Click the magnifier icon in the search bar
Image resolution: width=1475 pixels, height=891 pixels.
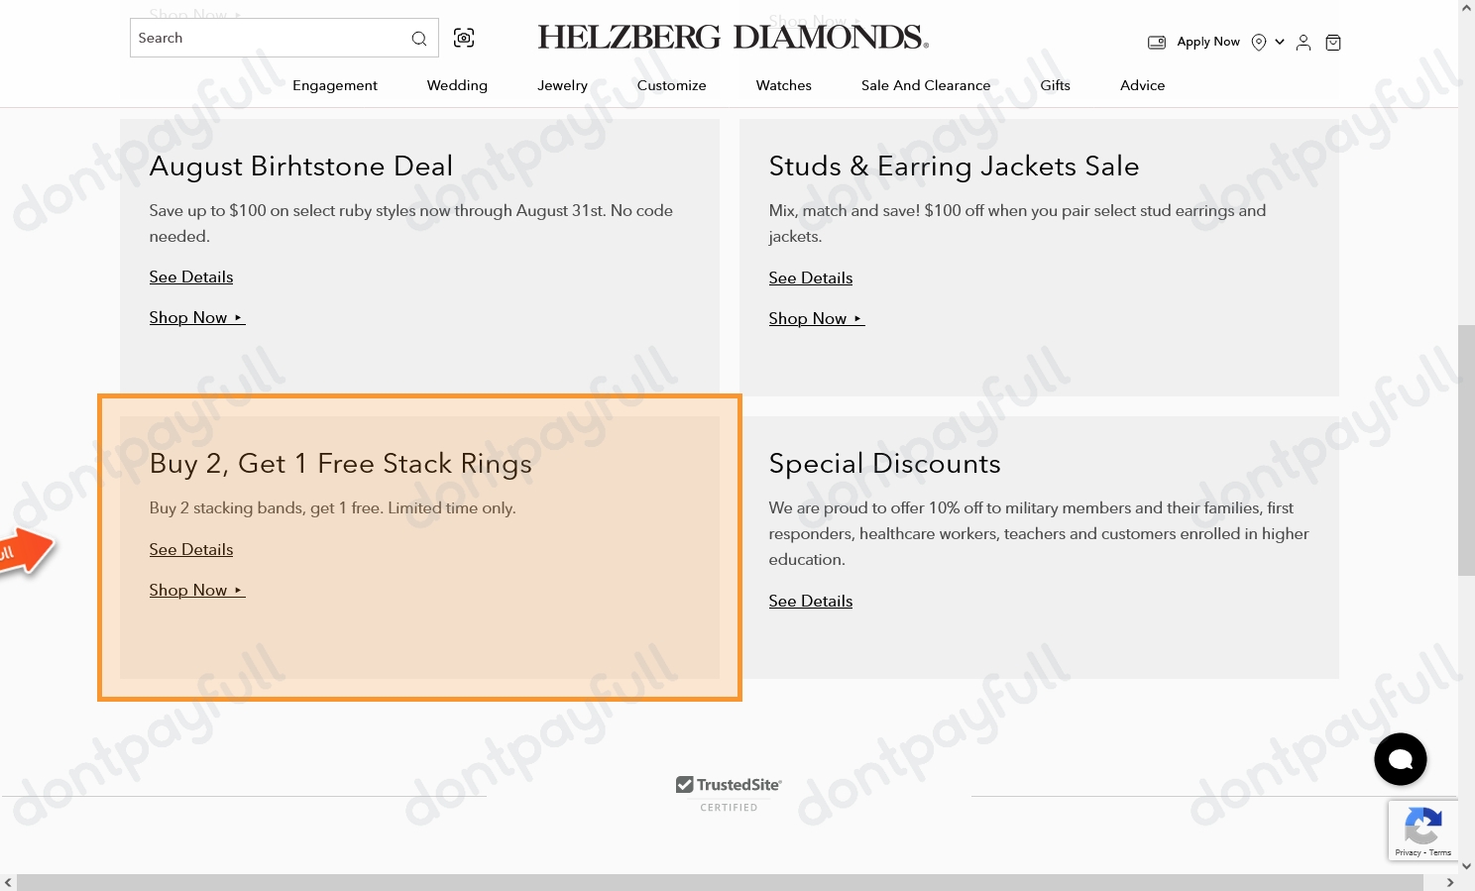(419, 38)
